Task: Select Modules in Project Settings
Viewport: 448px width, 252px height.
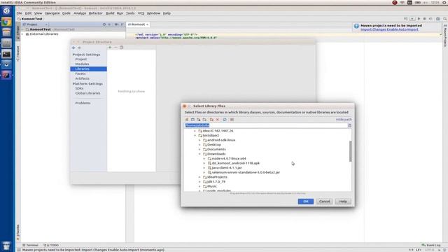Action: 82,64
